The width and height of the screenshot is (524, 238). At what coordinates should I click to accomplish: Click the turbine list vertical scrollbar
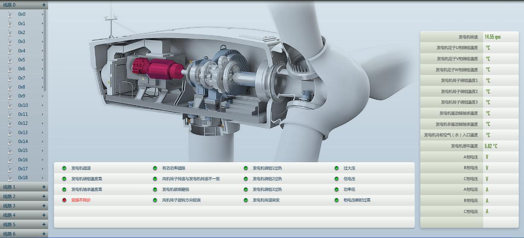(45, 51)
